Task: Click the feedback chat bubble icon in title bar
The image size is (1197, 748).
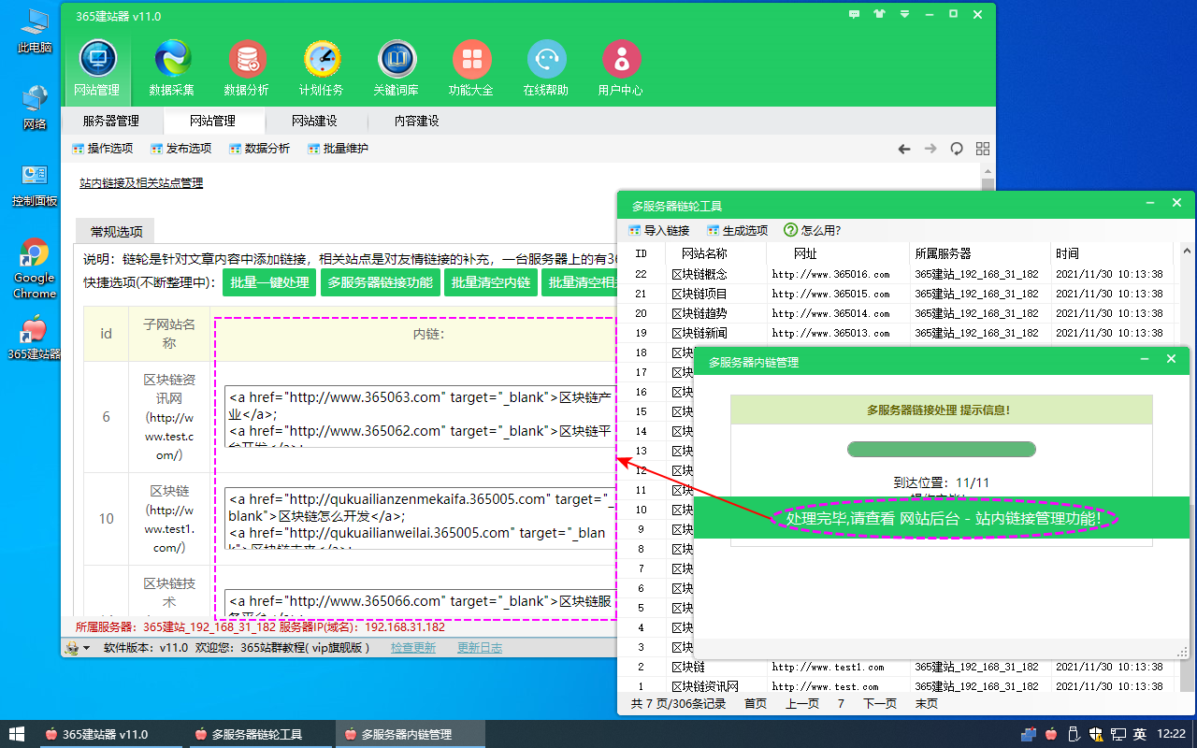Action: click(854, 15)
